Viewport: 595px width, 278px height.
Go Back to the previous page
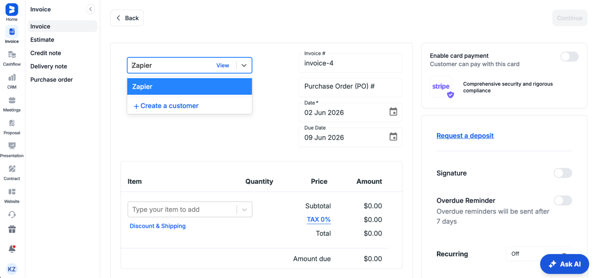pos(127,18)
